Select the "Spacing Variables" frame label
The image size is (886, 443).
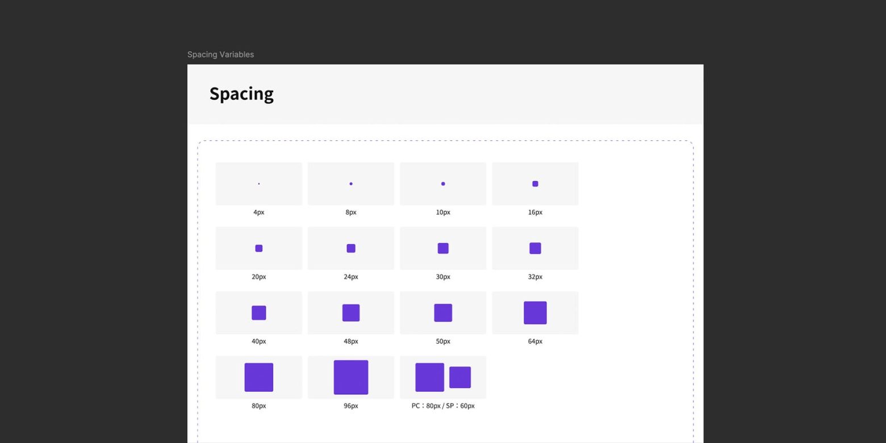point(220,55)
